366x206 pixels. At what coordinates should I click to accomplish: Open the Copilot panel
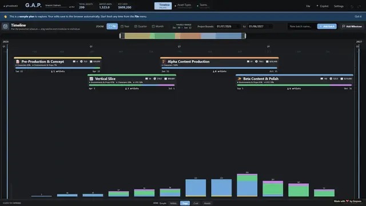click(x=323, y=6)
